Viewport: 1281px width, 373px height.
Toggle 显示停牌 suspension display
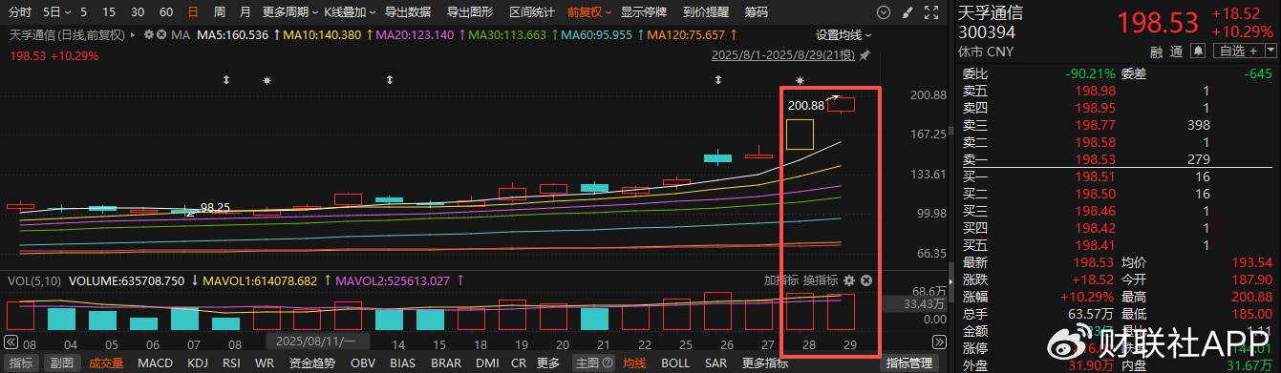coord(644,12)
